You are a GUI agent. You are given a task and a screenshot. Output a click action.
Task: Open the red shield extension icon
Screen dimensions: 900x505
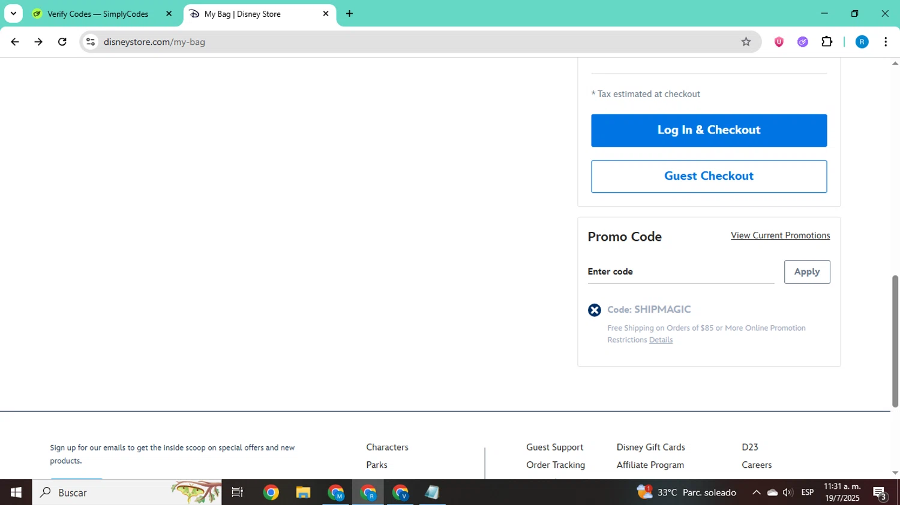pyautogui.click(x=779, y=42)
